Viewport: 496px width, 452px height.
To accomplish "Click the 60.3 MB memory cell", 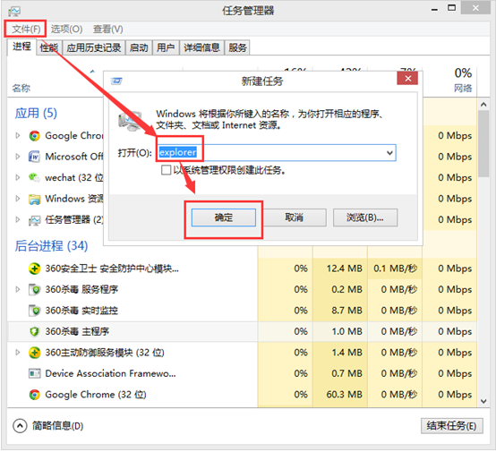I will point(340,395).
